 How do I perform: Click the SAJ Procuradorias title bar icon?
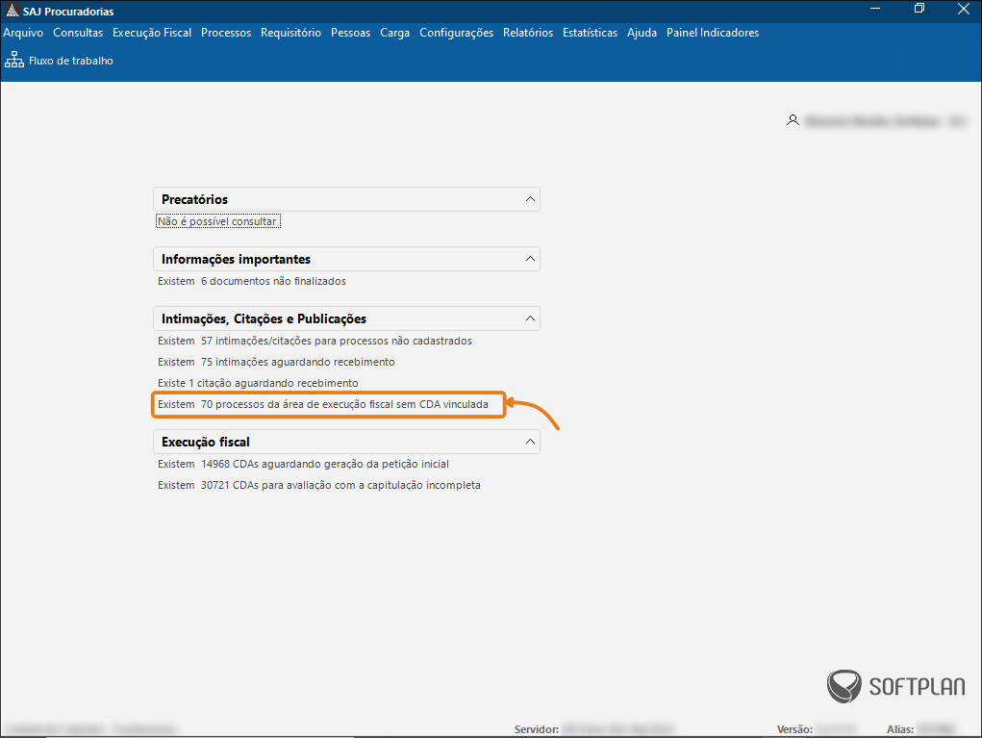pos(12,11)
